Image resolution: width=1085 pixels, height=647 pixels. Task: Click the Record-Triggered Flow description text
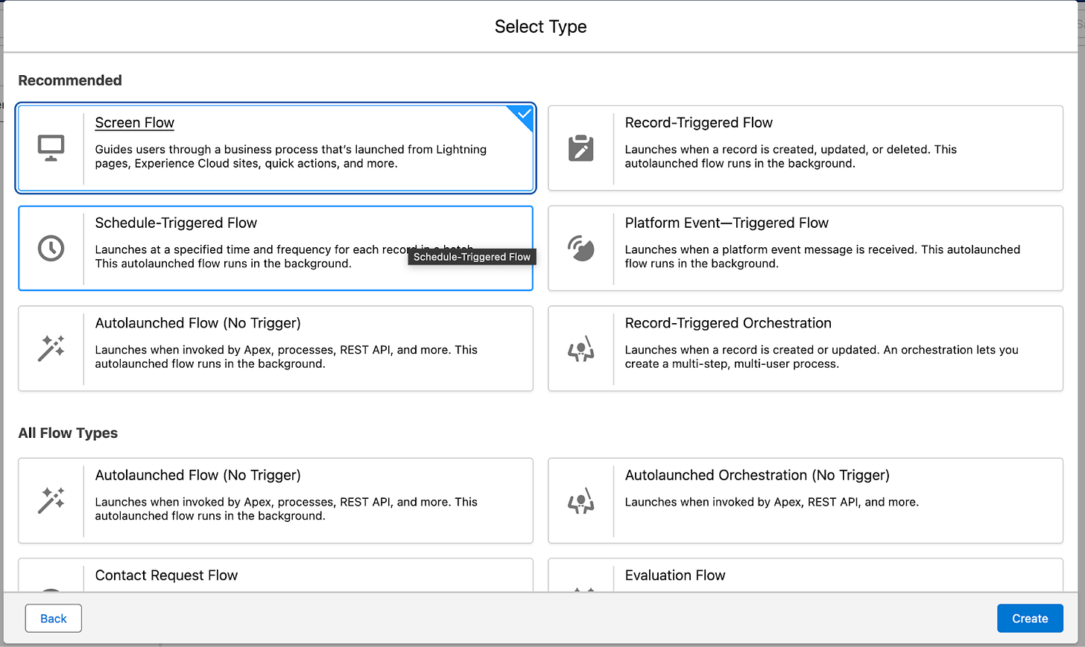pyautogui.click(x=791, y=156)
